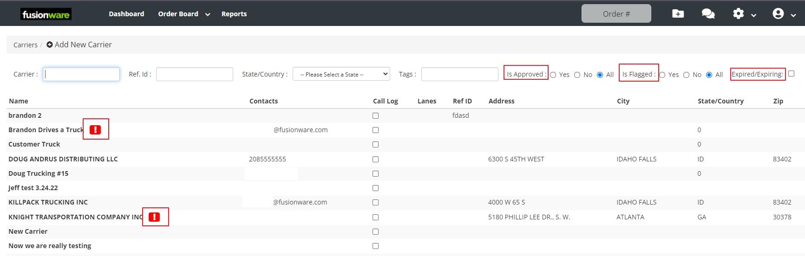The width and height of the screenshot is (805, 256).
Task: Click flag alert icon beside Knight Transportation
Action: click(x=154, y=217)
